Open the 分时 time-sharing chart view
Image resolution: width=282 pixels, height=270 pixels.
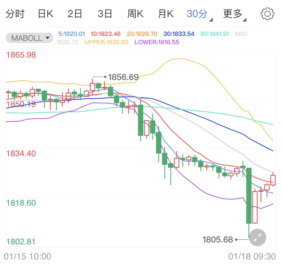tap(15, 14)
